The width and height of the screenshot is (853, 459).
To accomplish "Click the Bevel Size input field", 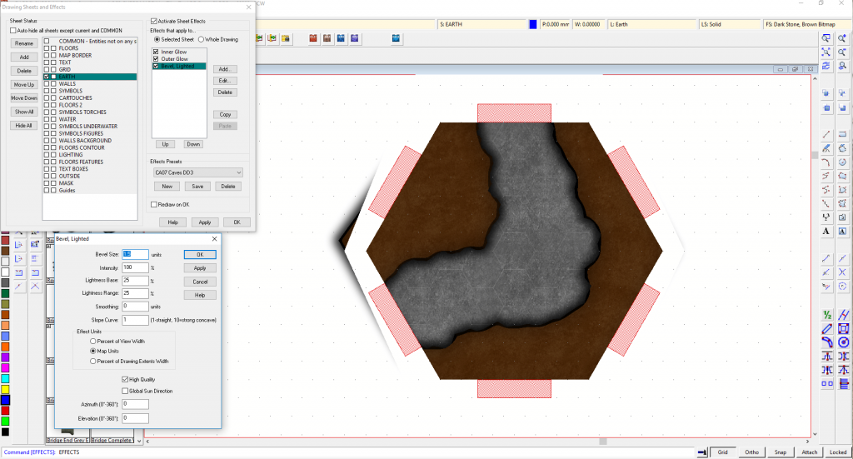I will [x=136, y=254].
